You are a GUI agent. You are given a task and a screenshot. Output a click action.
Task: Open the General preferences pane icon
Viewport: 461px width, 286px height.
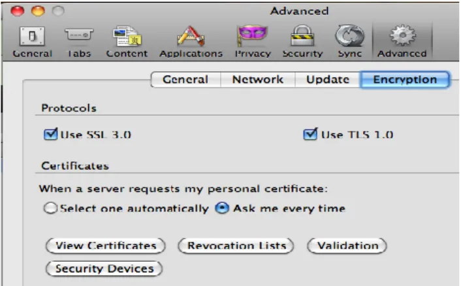point(32,37)
